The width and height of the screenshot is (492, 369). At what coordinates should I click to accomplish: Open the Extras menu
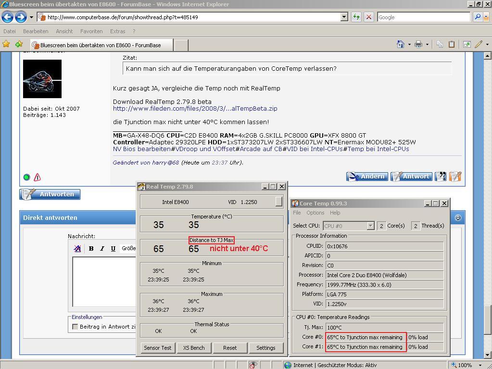pyautogui.click(x=118, y=31)
